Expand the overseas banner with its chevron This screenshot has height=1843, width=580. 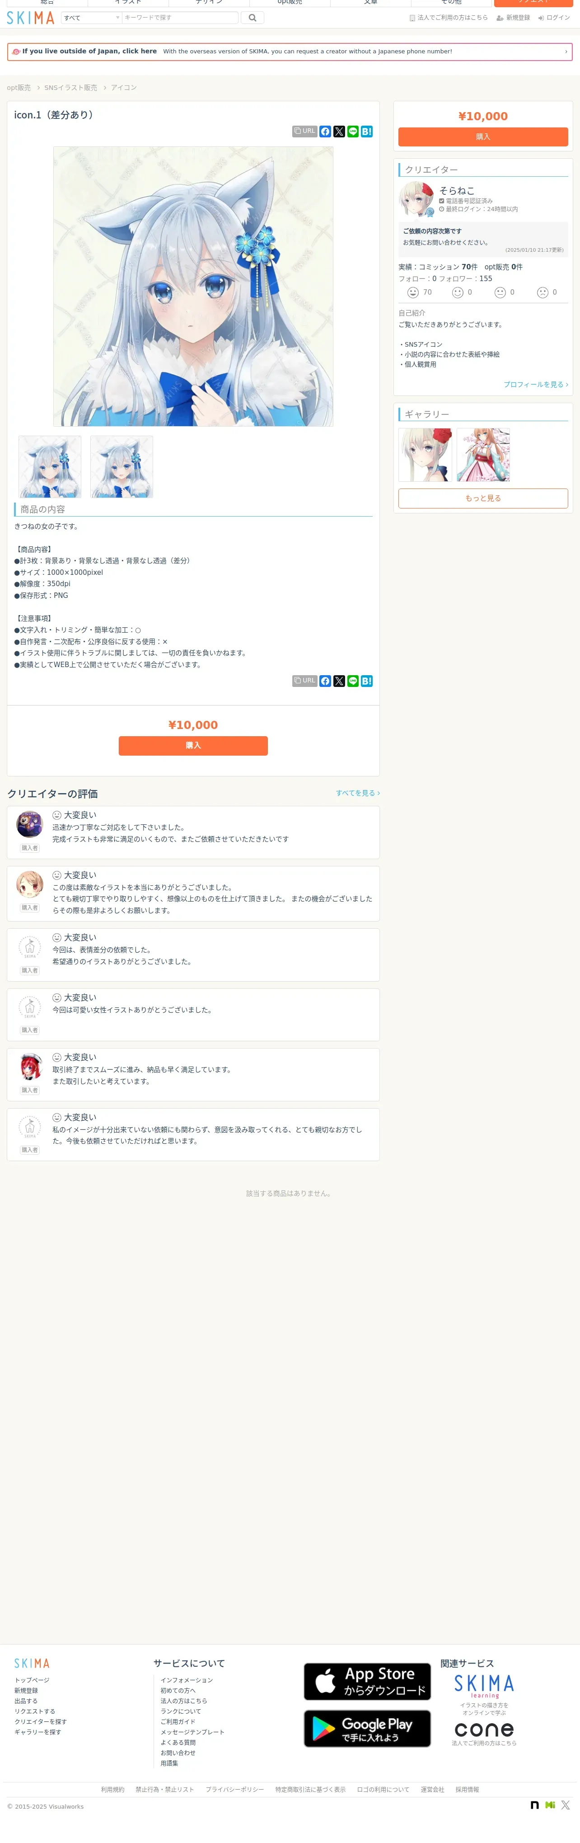point(566,52)
